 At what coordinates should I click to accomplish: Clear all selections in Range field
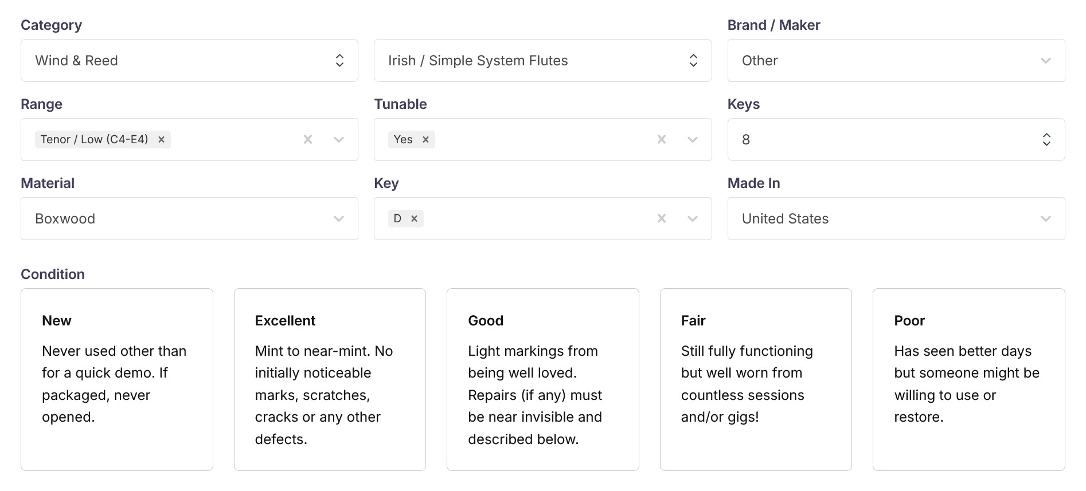(308, 140)
